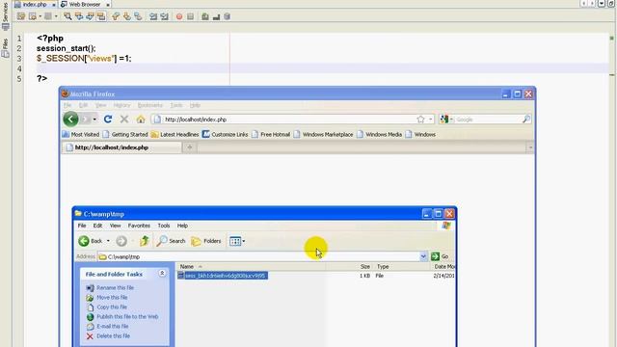Open Explorer View menu

115,226
